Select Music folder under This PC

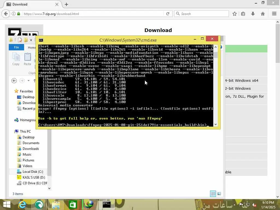coord(24,154)
